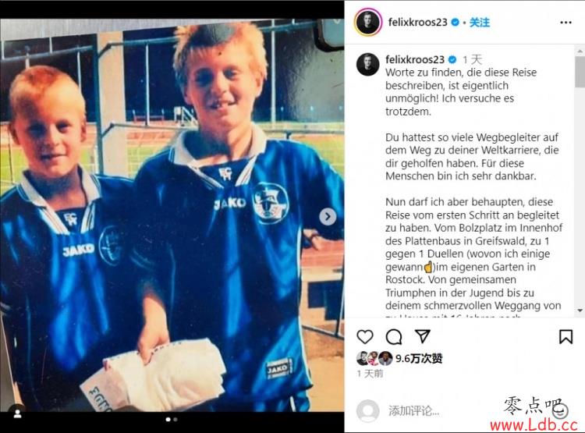Click the 关注 follow button
The height and width of the screenshot is (433, 585).
[480, 23]
